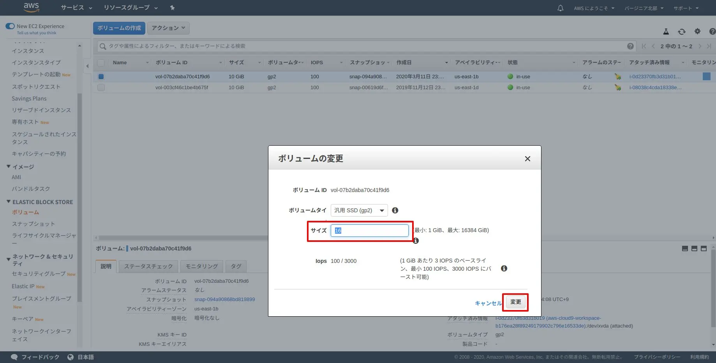Screen dimensions: 716x363
Task: Split details pane with middle layout icon
Action: [694, 248]
